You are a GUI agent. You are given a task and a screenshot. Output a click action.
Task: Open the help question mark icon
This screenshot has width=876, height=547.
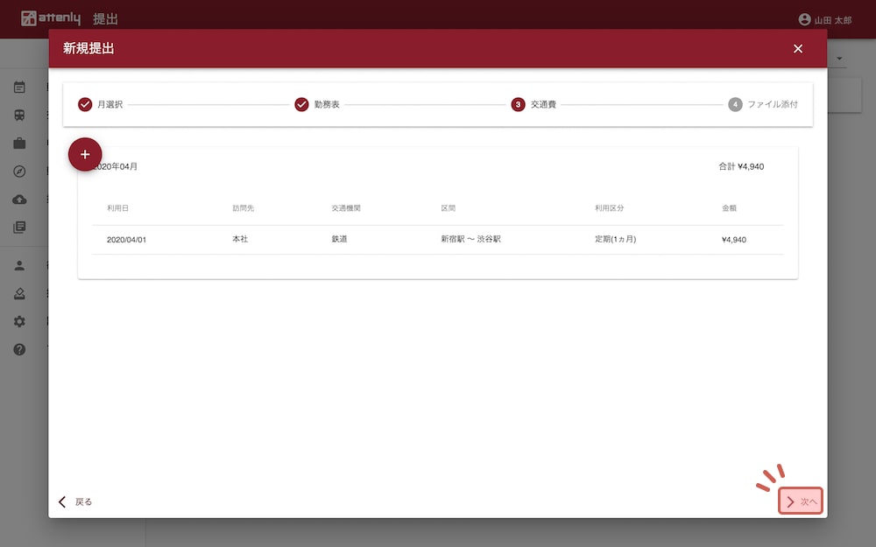[19, 350]
